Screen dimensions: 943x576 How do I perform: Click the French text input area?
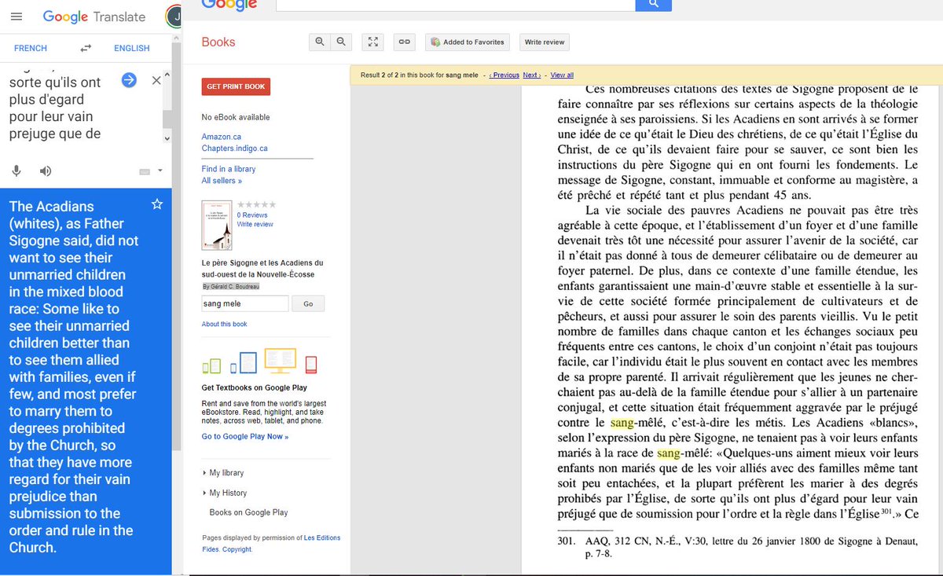point(59,108)
